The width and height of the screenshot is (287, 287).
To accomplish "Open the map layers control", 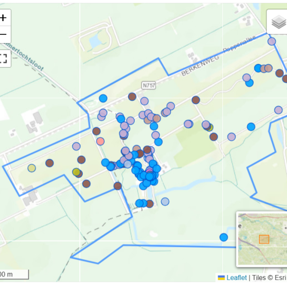I will click(278, 22).
